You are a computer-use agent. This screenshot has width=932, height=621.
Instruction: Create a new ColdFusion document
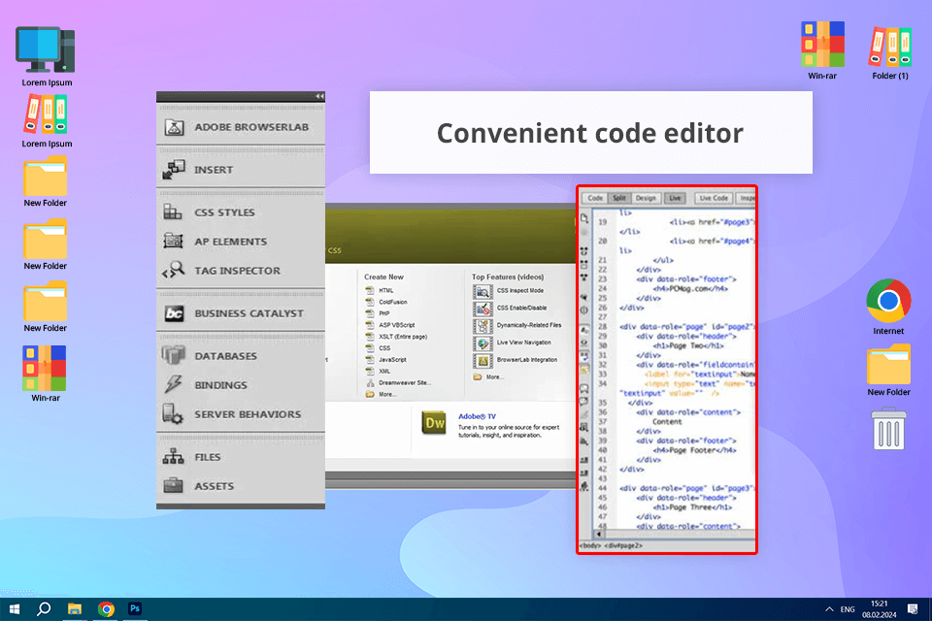pos(386,302)
